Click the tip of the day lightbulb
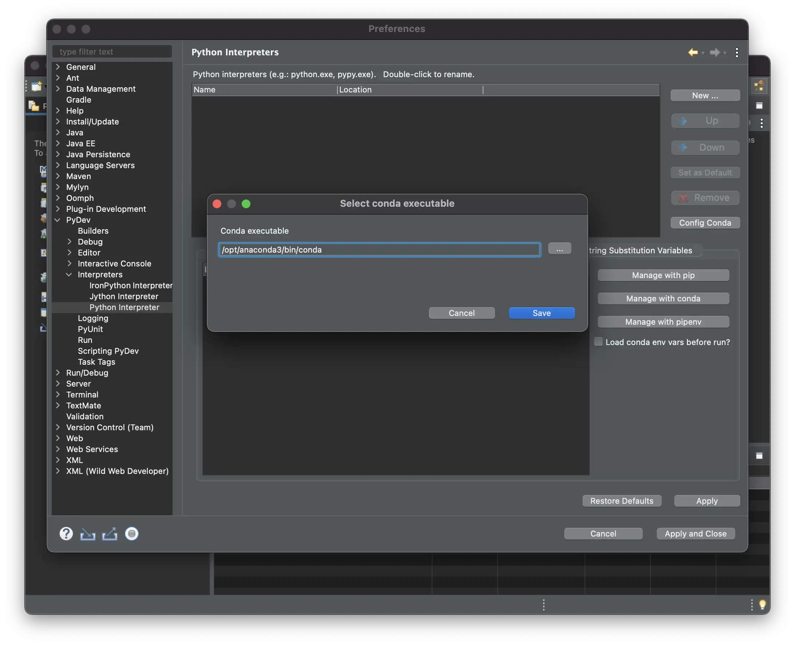 [x=762, y=605]
